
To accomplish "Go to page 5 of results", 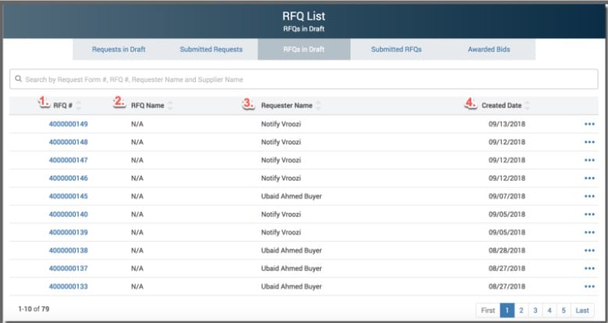I will (563, 311).
